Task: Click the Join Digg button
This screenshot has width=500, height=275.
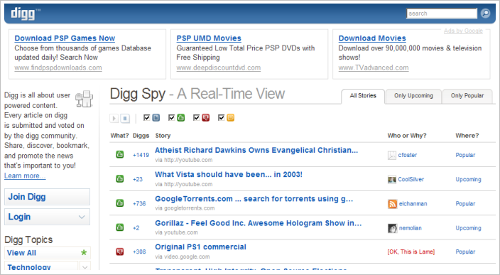Action: [47, 197]
